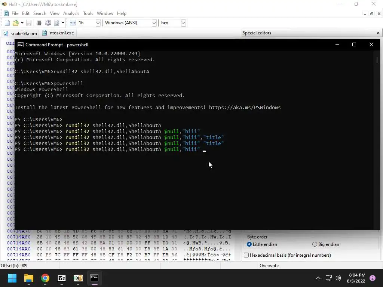The image size is (383, 287).
Task: Open the bytes per row dropdown
Action: coord(98,23)
